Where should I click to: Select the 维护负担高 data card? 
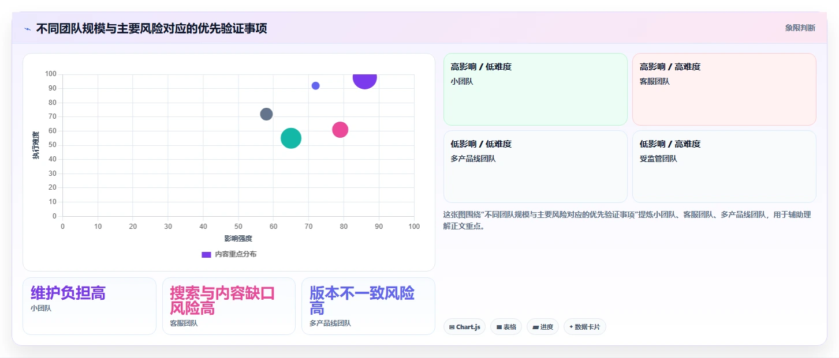point(90,306)
